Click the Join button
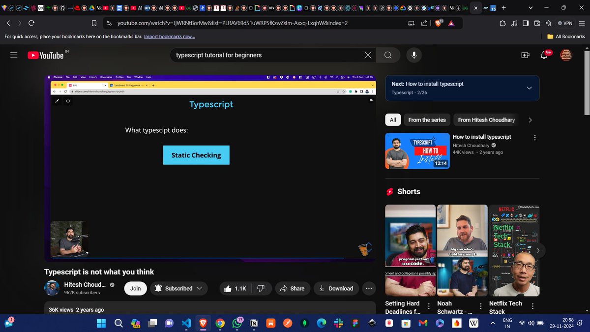This screenshot has height=332, width=590. tap(135, 288)
